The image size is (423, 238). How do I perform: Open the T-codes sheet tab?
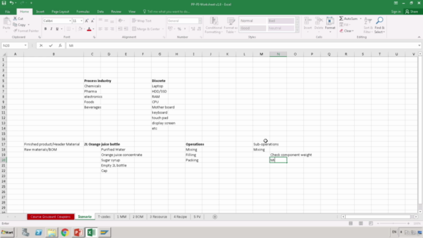pos(104,217)
